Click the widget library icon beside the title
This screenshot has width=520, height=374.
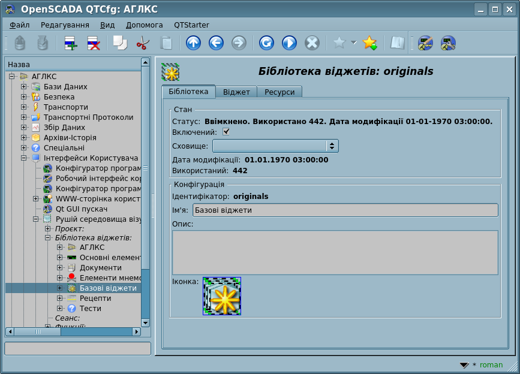pyautogui.click(x=170, y=72)
